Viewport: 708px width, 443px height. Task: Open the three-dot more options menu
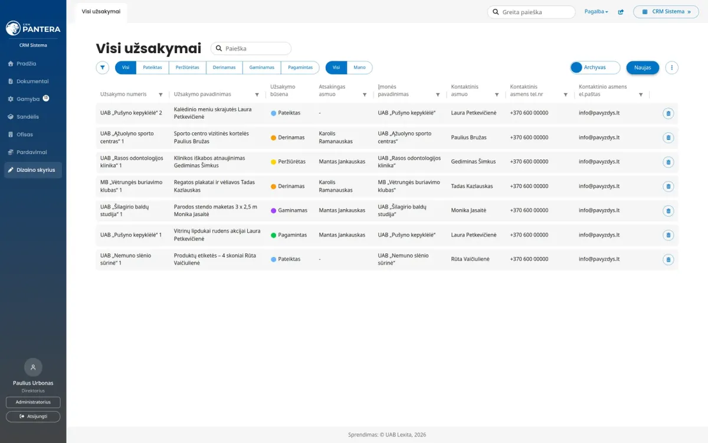[x=671, y=67]
